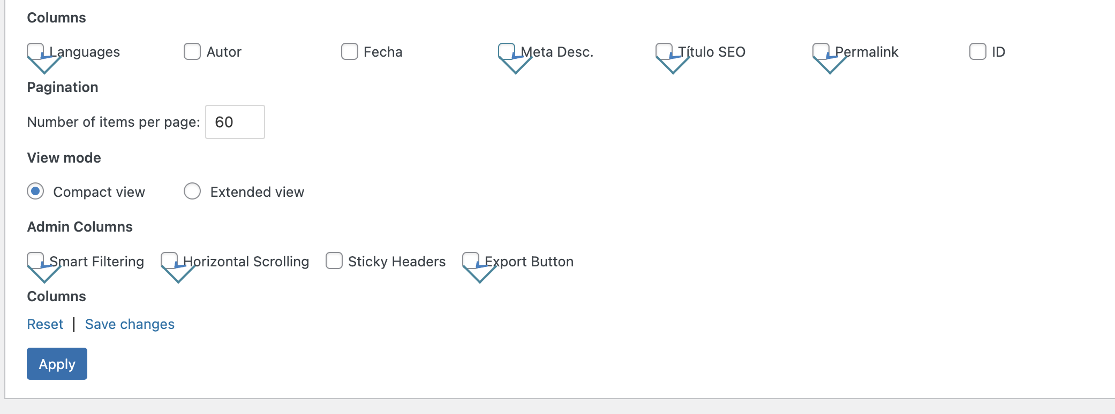This screenshot has height=414, width=1115.
Task: Uncheck the Título SEO column checkbox
Action: (664, 52)
